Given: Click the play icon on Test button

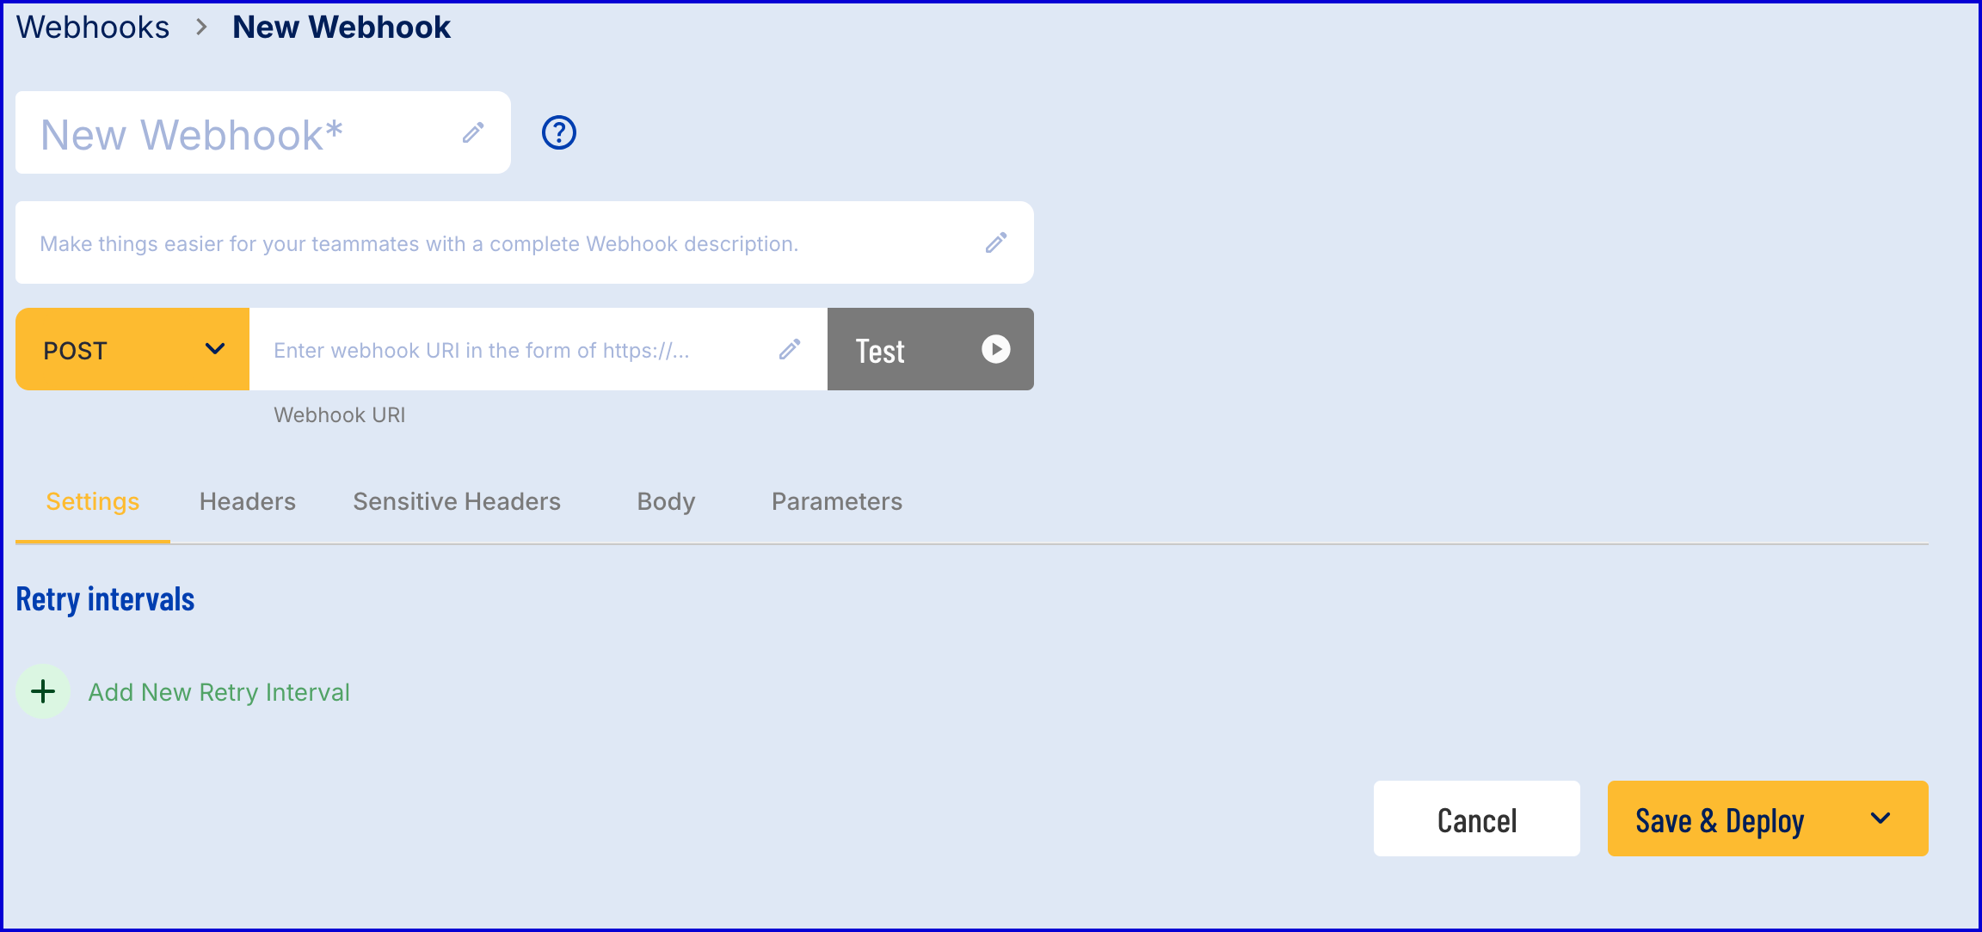Looking at the screenshot, I should [996, 349].
